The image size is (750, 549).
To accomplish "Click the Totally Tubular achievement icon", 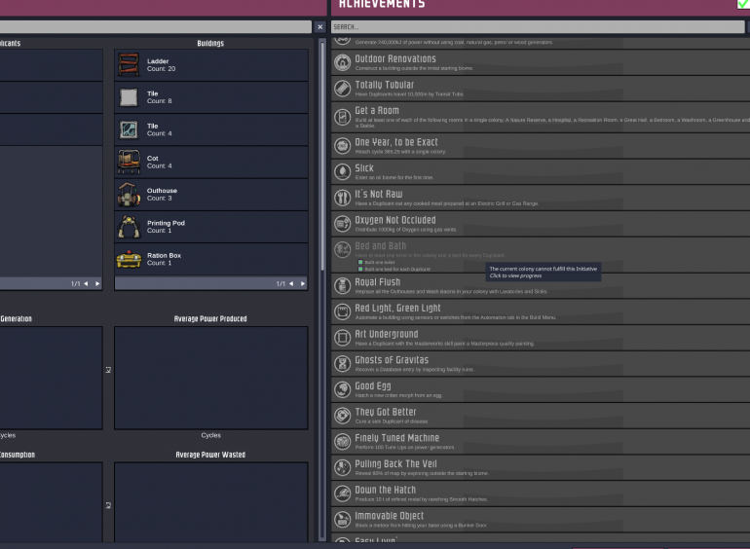I will (x=343, y=89).
